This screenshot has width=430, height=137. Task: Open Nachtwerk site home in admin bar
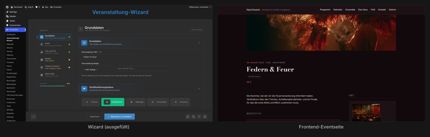click(x=16, y=7)
